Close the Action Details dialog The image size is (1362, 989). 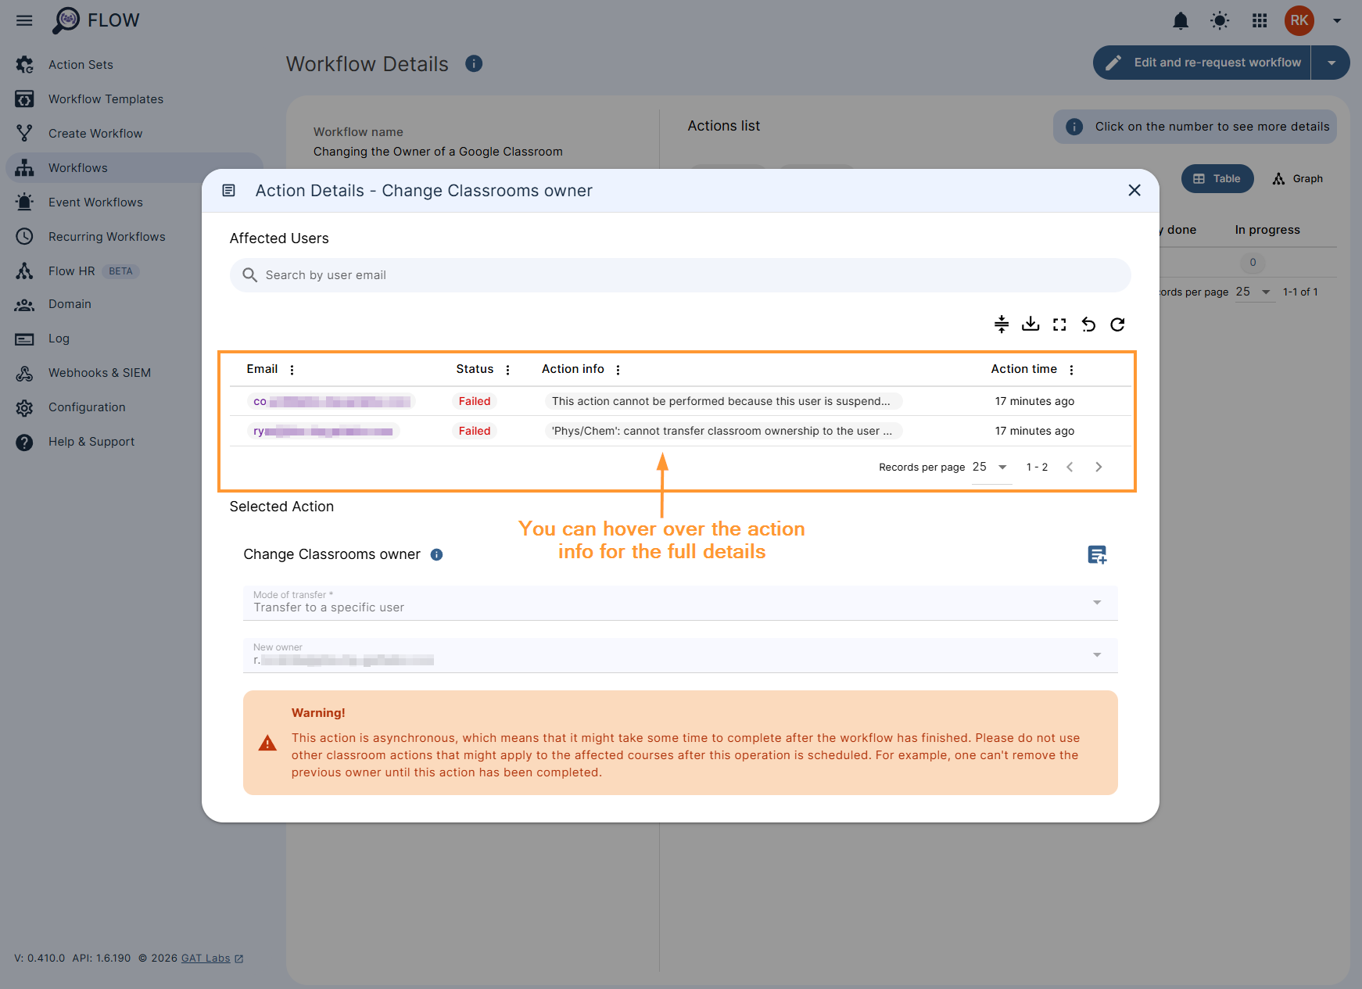(1134, 190)
